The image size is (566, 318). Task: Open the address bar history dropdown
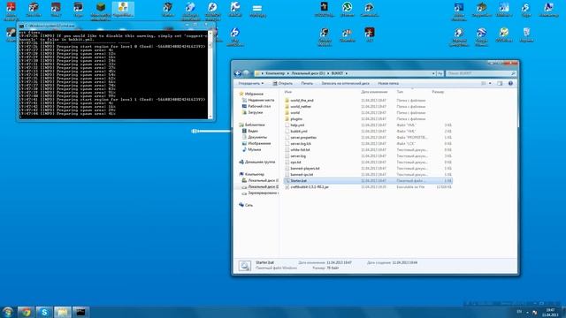coord(433,73)
